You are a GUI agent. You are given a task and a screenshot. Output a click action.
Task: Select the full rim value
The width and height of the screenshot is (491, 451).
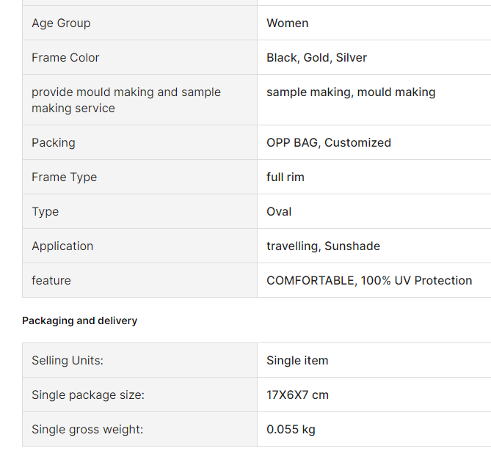point(285,177)
